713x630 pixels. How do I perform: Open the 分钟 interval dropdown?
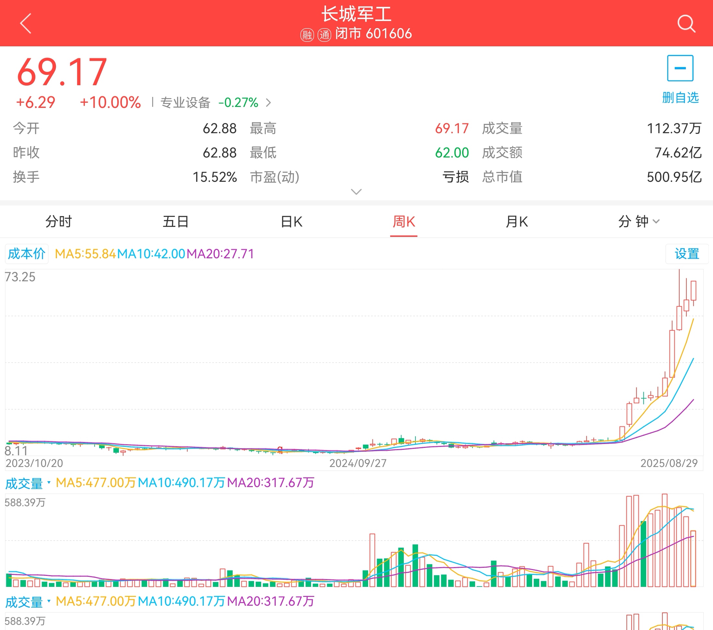click(638, 222)
